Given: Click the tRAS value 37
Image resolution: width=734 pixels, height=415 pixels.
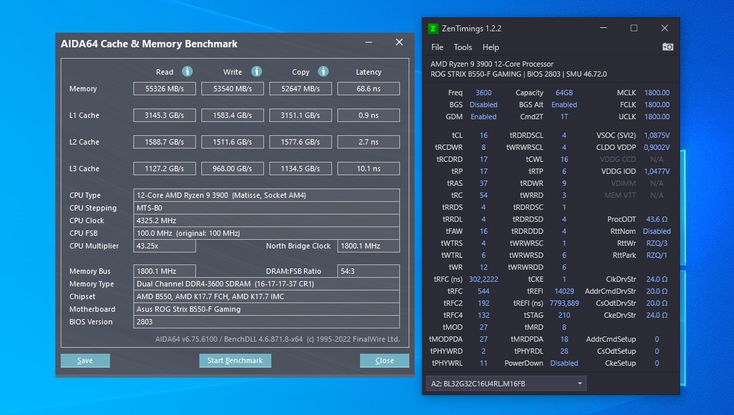Looking at the screenshot, I should coord(483,183).
